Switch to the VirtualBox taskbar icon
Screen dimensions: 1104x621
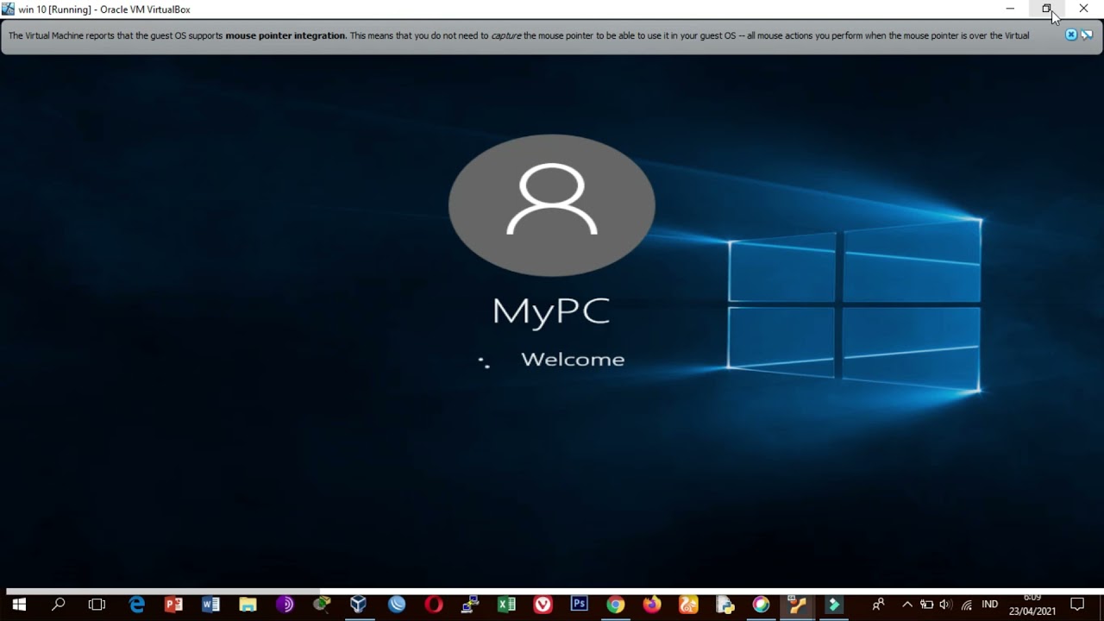click(x=358, y=605)
